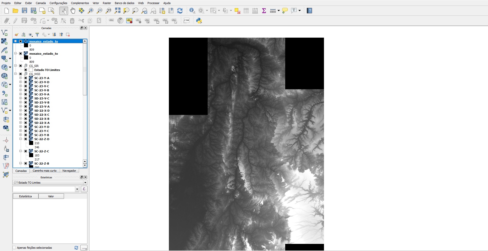Hide the SC-23-Y-A layer
Viewport: 488px width, 251px height.
pyautogui.click(x=26, y=78)
